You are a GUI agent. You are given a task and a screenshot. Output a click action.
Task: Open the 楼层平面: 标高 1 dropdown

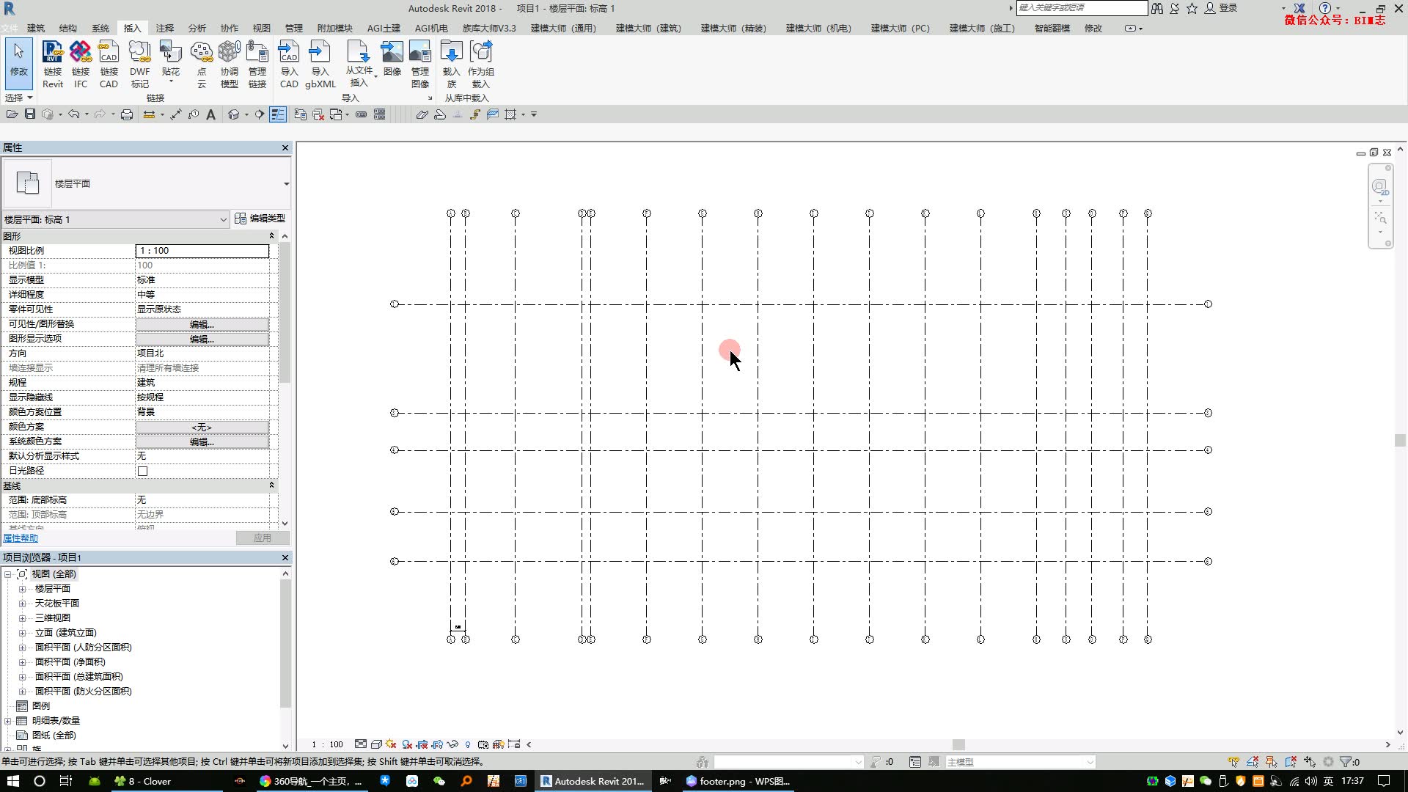point(223,219)
